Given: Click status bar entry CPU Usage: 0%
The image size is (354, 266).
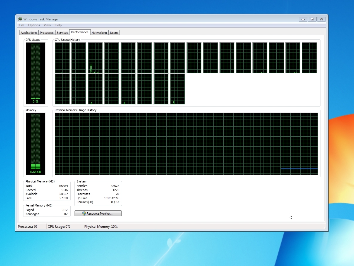Looking at the screenshot, I should [59, 227].
